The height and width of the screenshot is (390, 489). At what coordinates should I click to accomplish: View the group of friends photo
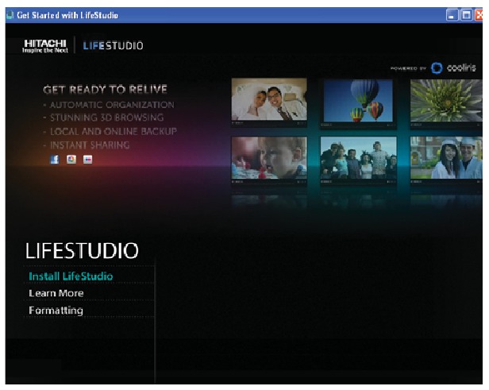pyautogui.click(x=358, y=157)
